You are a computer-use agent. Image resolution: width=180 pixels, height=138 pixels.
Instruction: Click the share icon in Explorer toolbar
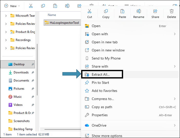(x=79, y=6)
